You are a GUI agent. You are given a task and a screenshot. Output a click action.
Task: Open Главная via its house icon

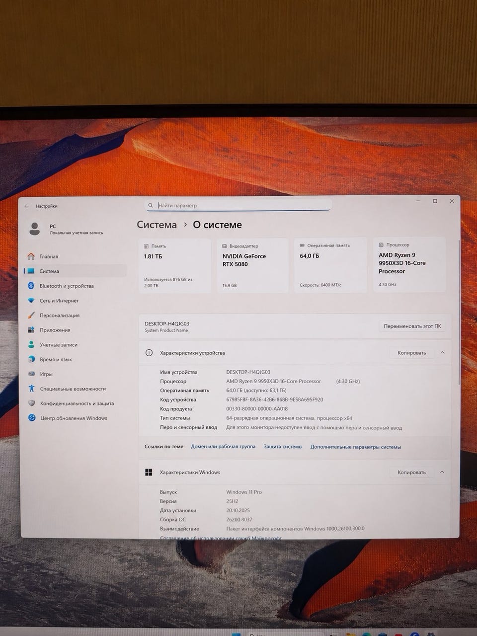31,256
